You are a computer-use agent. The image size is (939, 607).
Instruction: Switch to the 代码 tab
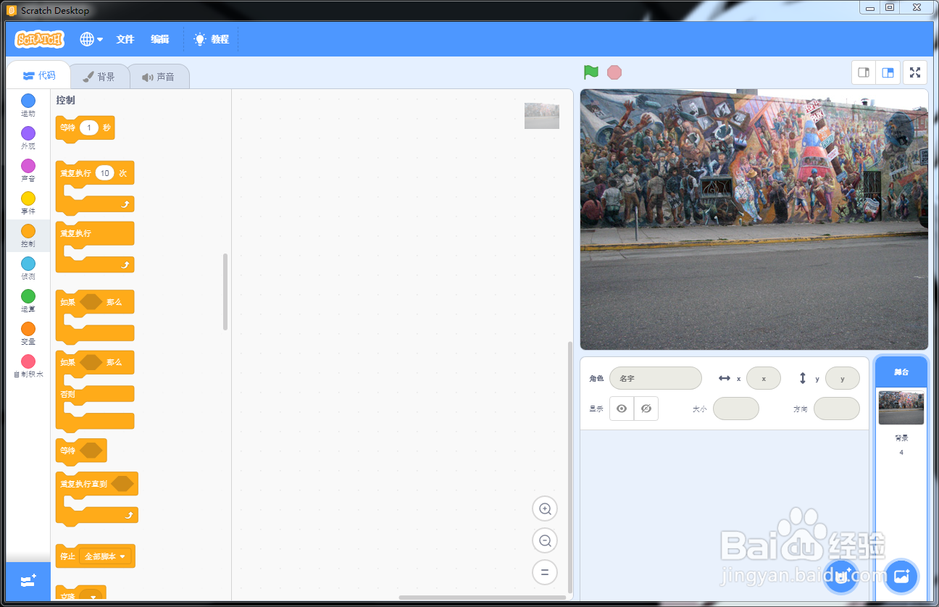pyautogui.click(x=39, y=75)
